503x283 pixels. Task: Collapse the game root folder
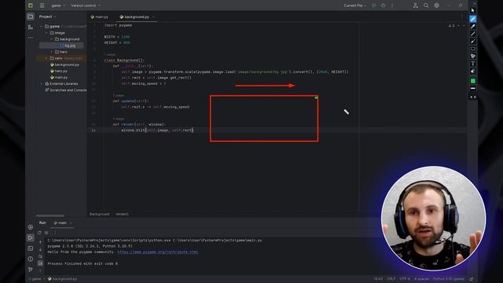(x=42, y=26)
